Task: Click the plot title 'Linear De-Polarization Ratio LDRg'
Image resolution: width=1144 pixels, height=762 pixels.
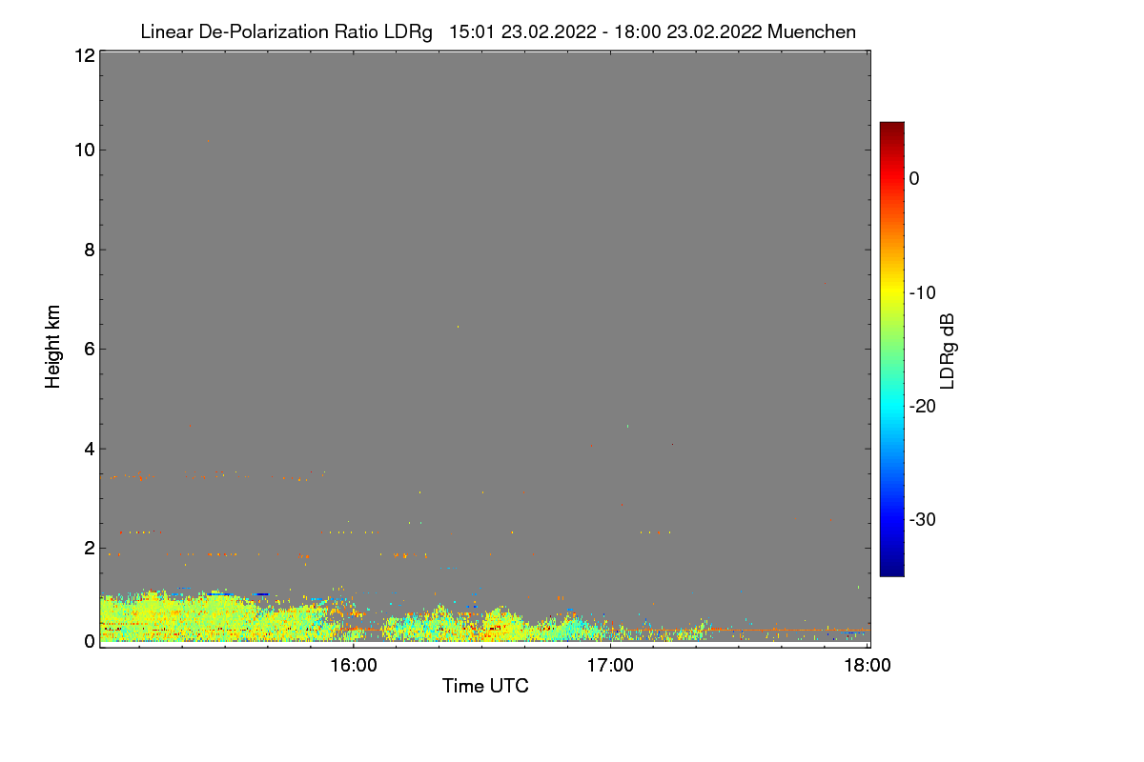Action: pos(286,32)
